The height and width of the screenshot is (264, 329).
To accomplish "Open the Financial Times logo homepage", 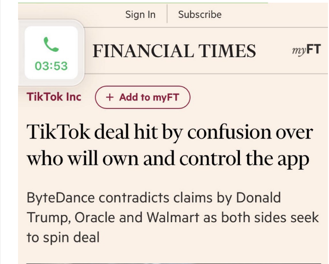I will coord(174,51).
